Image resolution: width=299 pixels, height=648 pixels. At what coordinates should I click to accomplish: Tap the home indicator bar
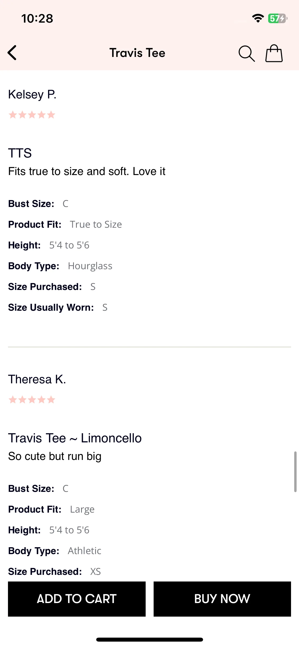pyautogui.click(x=149, y=639)
